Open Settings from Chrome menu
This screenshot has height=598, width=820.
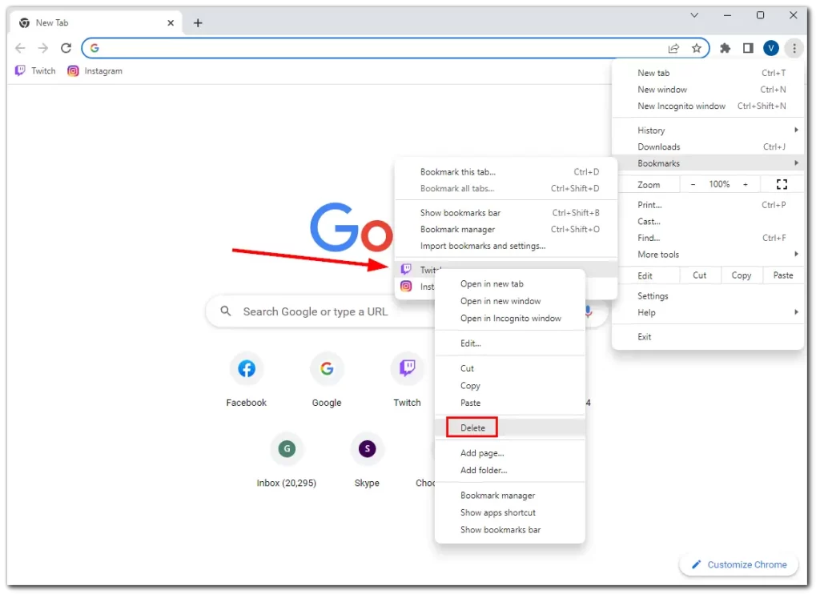708,296
